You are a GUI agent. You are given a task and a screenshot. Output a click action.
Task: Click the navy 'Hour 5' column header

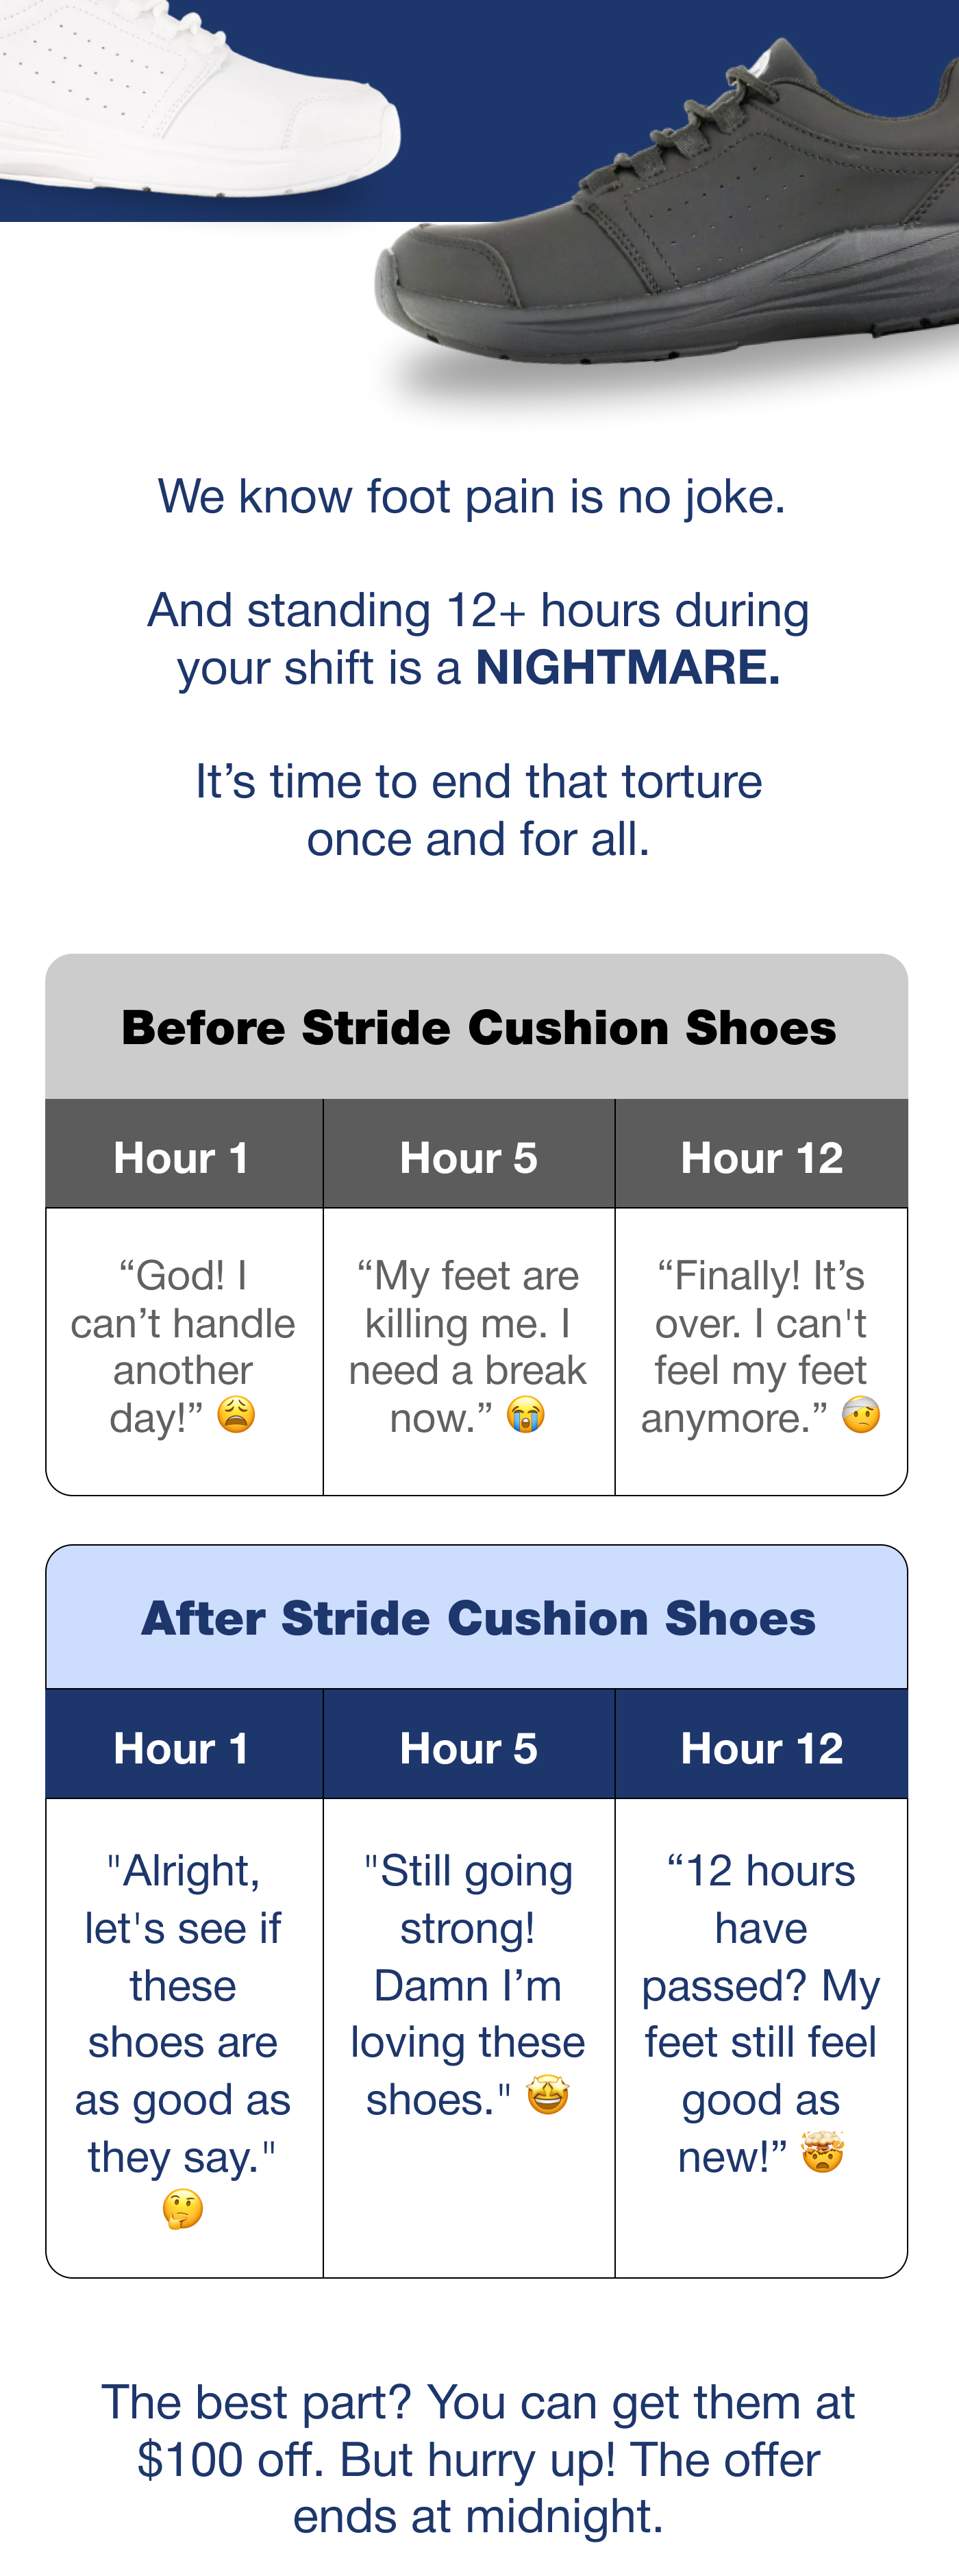469,1746
